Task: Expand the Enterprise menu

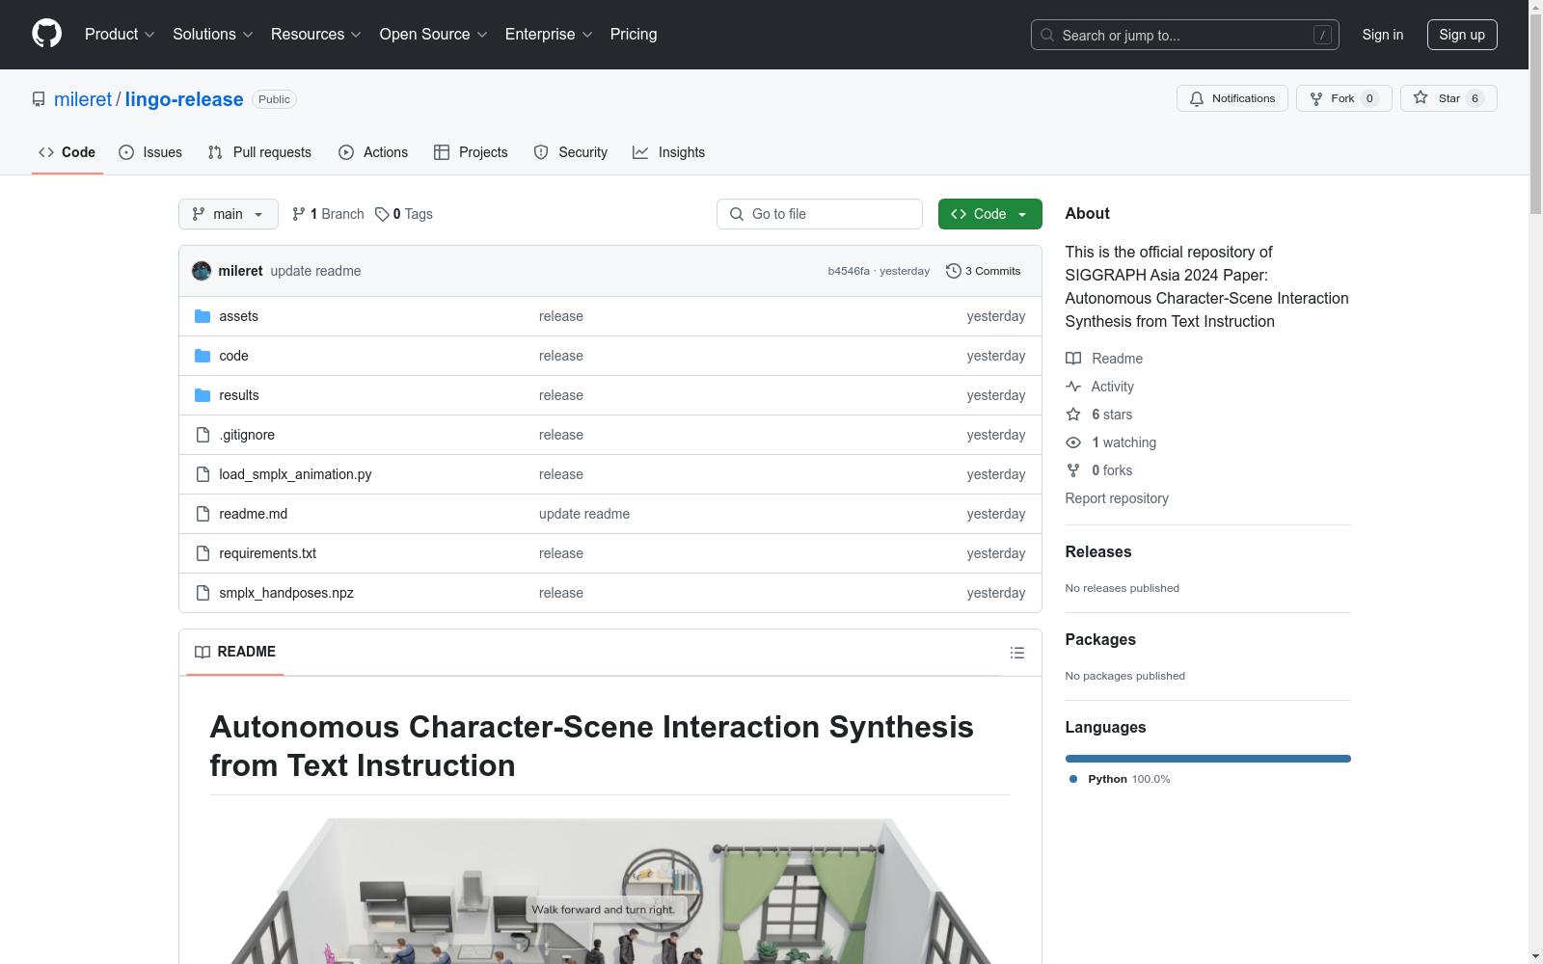Action: tap(549, 34)
